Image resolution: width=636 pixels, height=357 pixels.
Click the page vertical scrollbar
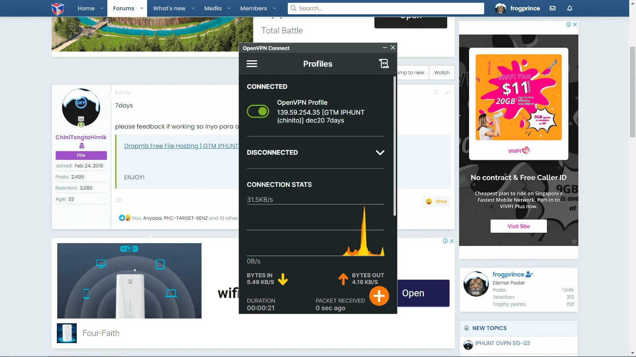632,92
